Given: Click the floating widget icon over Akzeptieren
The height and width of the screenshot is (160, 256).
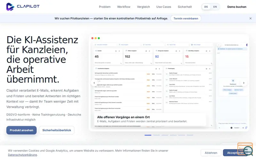Looking at the screenshot, I should pos(245,149).
